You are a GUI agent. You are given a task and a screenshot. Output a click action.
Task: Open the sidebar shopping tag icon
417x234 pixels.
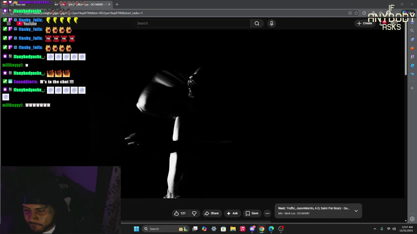click(x=412, y=40)
